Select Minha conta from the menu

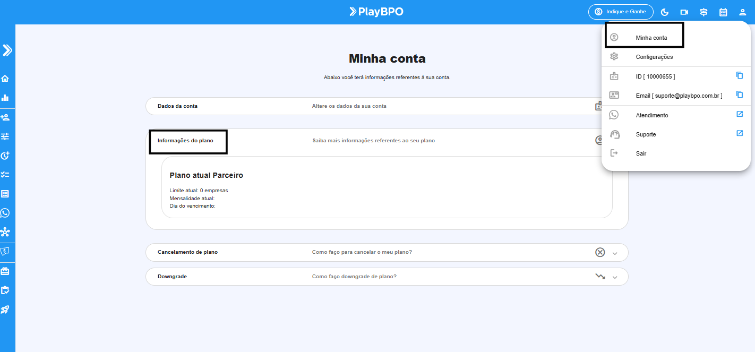pos(651,38)
